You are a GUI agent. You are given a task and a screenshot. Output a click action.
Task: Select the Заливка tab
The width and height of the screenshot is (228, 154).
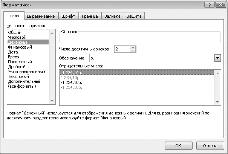click(112, 16)
